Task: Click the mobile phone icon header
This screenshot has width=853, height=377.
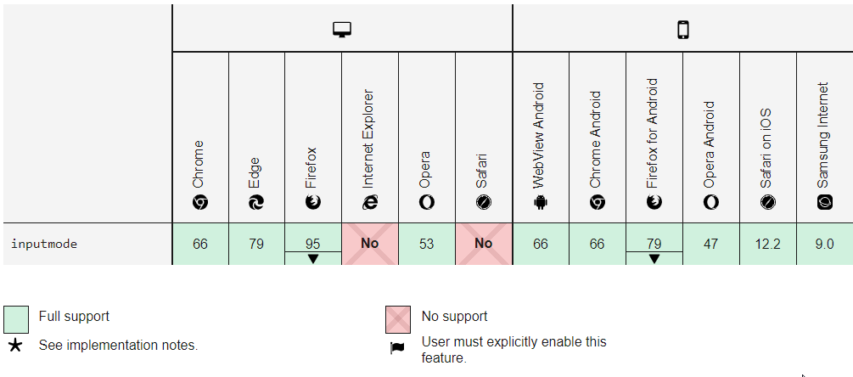Action: pos(682,30)
